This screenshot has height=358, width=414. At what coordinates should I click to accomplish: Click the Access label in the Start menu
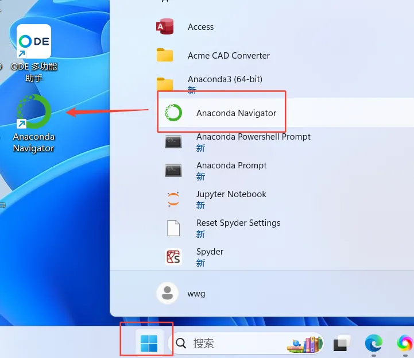coord(200,26)
